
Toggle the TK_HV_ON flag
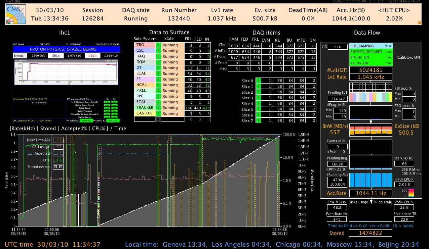371,63
